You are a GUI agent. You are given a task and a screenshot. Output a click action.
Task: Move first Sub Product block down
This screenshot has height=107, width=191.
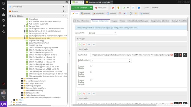coord(94,45)
